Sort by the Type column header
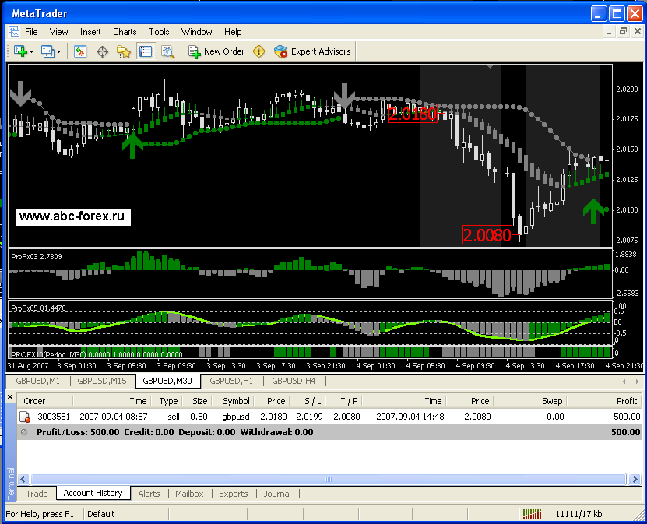647x524 pixels. (168, 401)
